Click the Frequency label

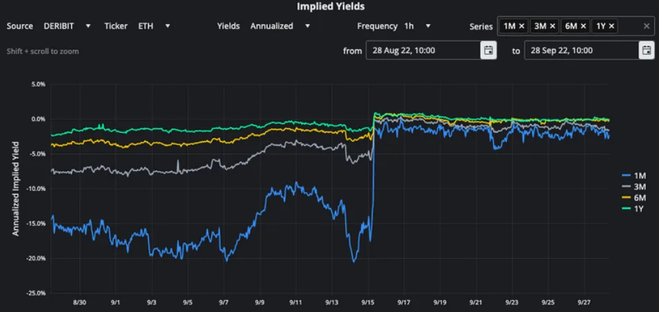click(377, 26)
